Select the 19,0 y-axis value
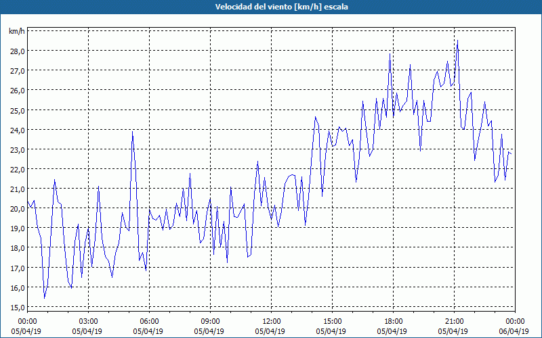This screenshot has height=338, width=542. (x=17, y=228)
